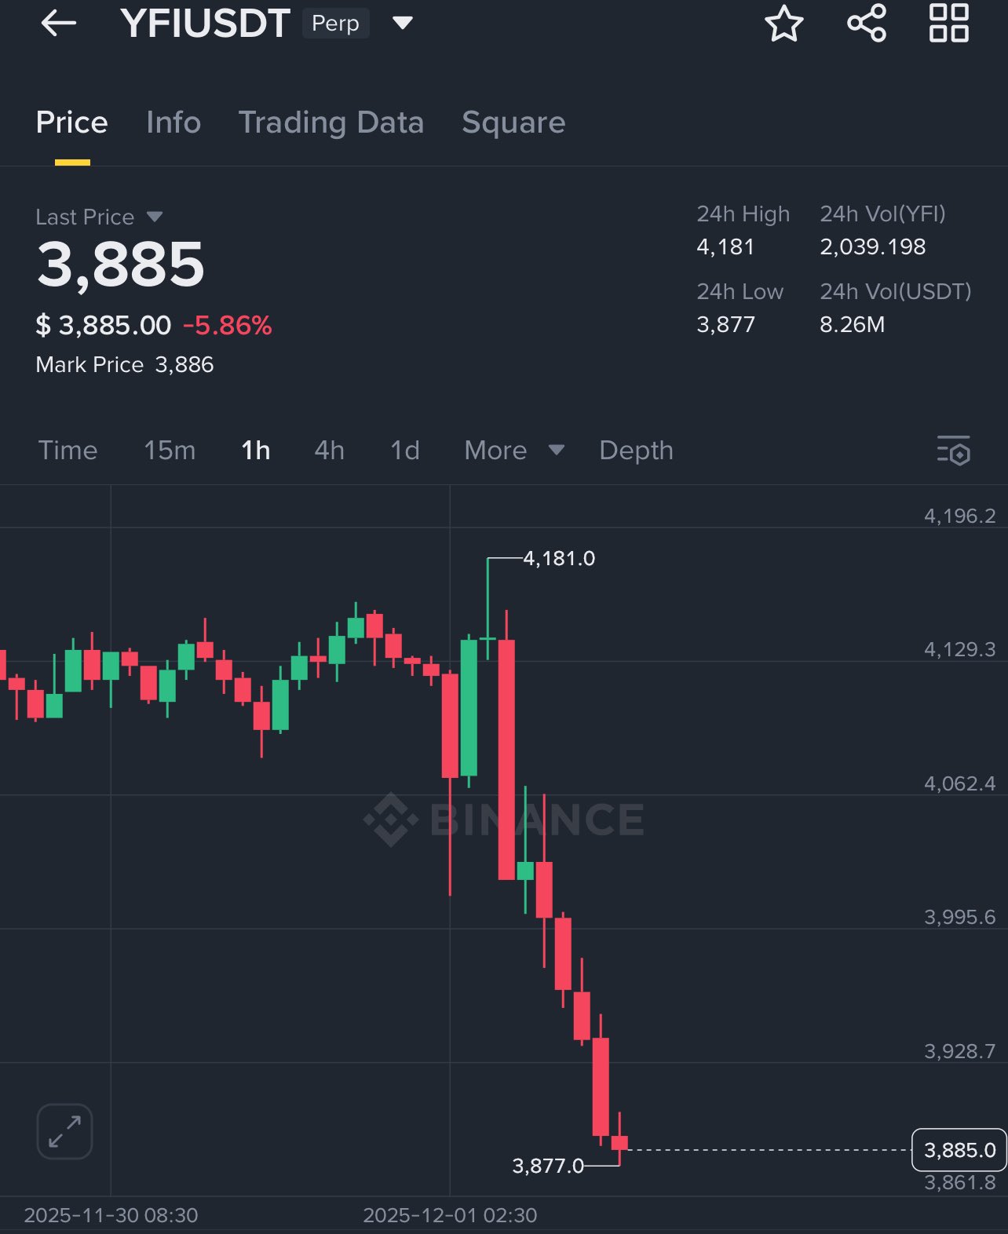Tap the 4,181.0 high price marker

pyautogui.click(x=559, y=558)
